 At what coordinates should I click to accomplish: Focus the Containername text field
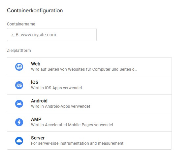tap(52, 35)
